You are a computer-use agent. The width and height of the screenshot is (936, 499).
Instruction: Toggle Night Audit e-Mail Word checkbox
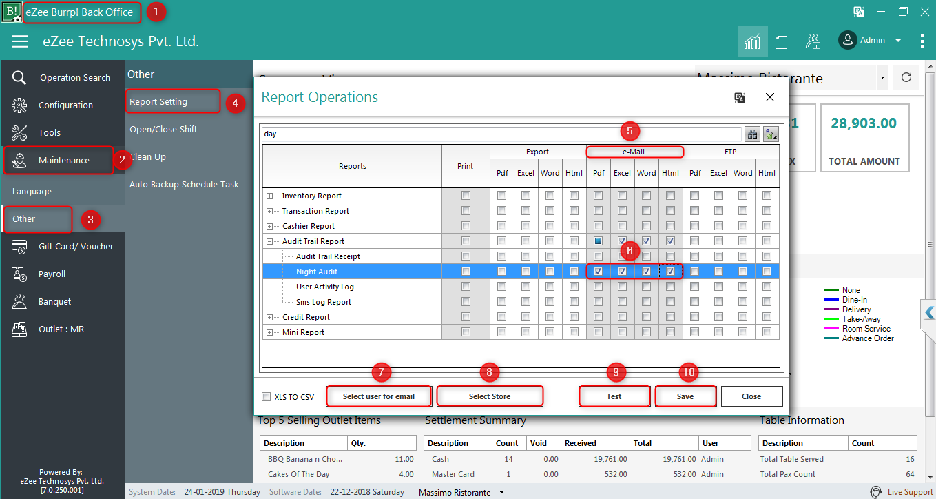click(647, 272)
